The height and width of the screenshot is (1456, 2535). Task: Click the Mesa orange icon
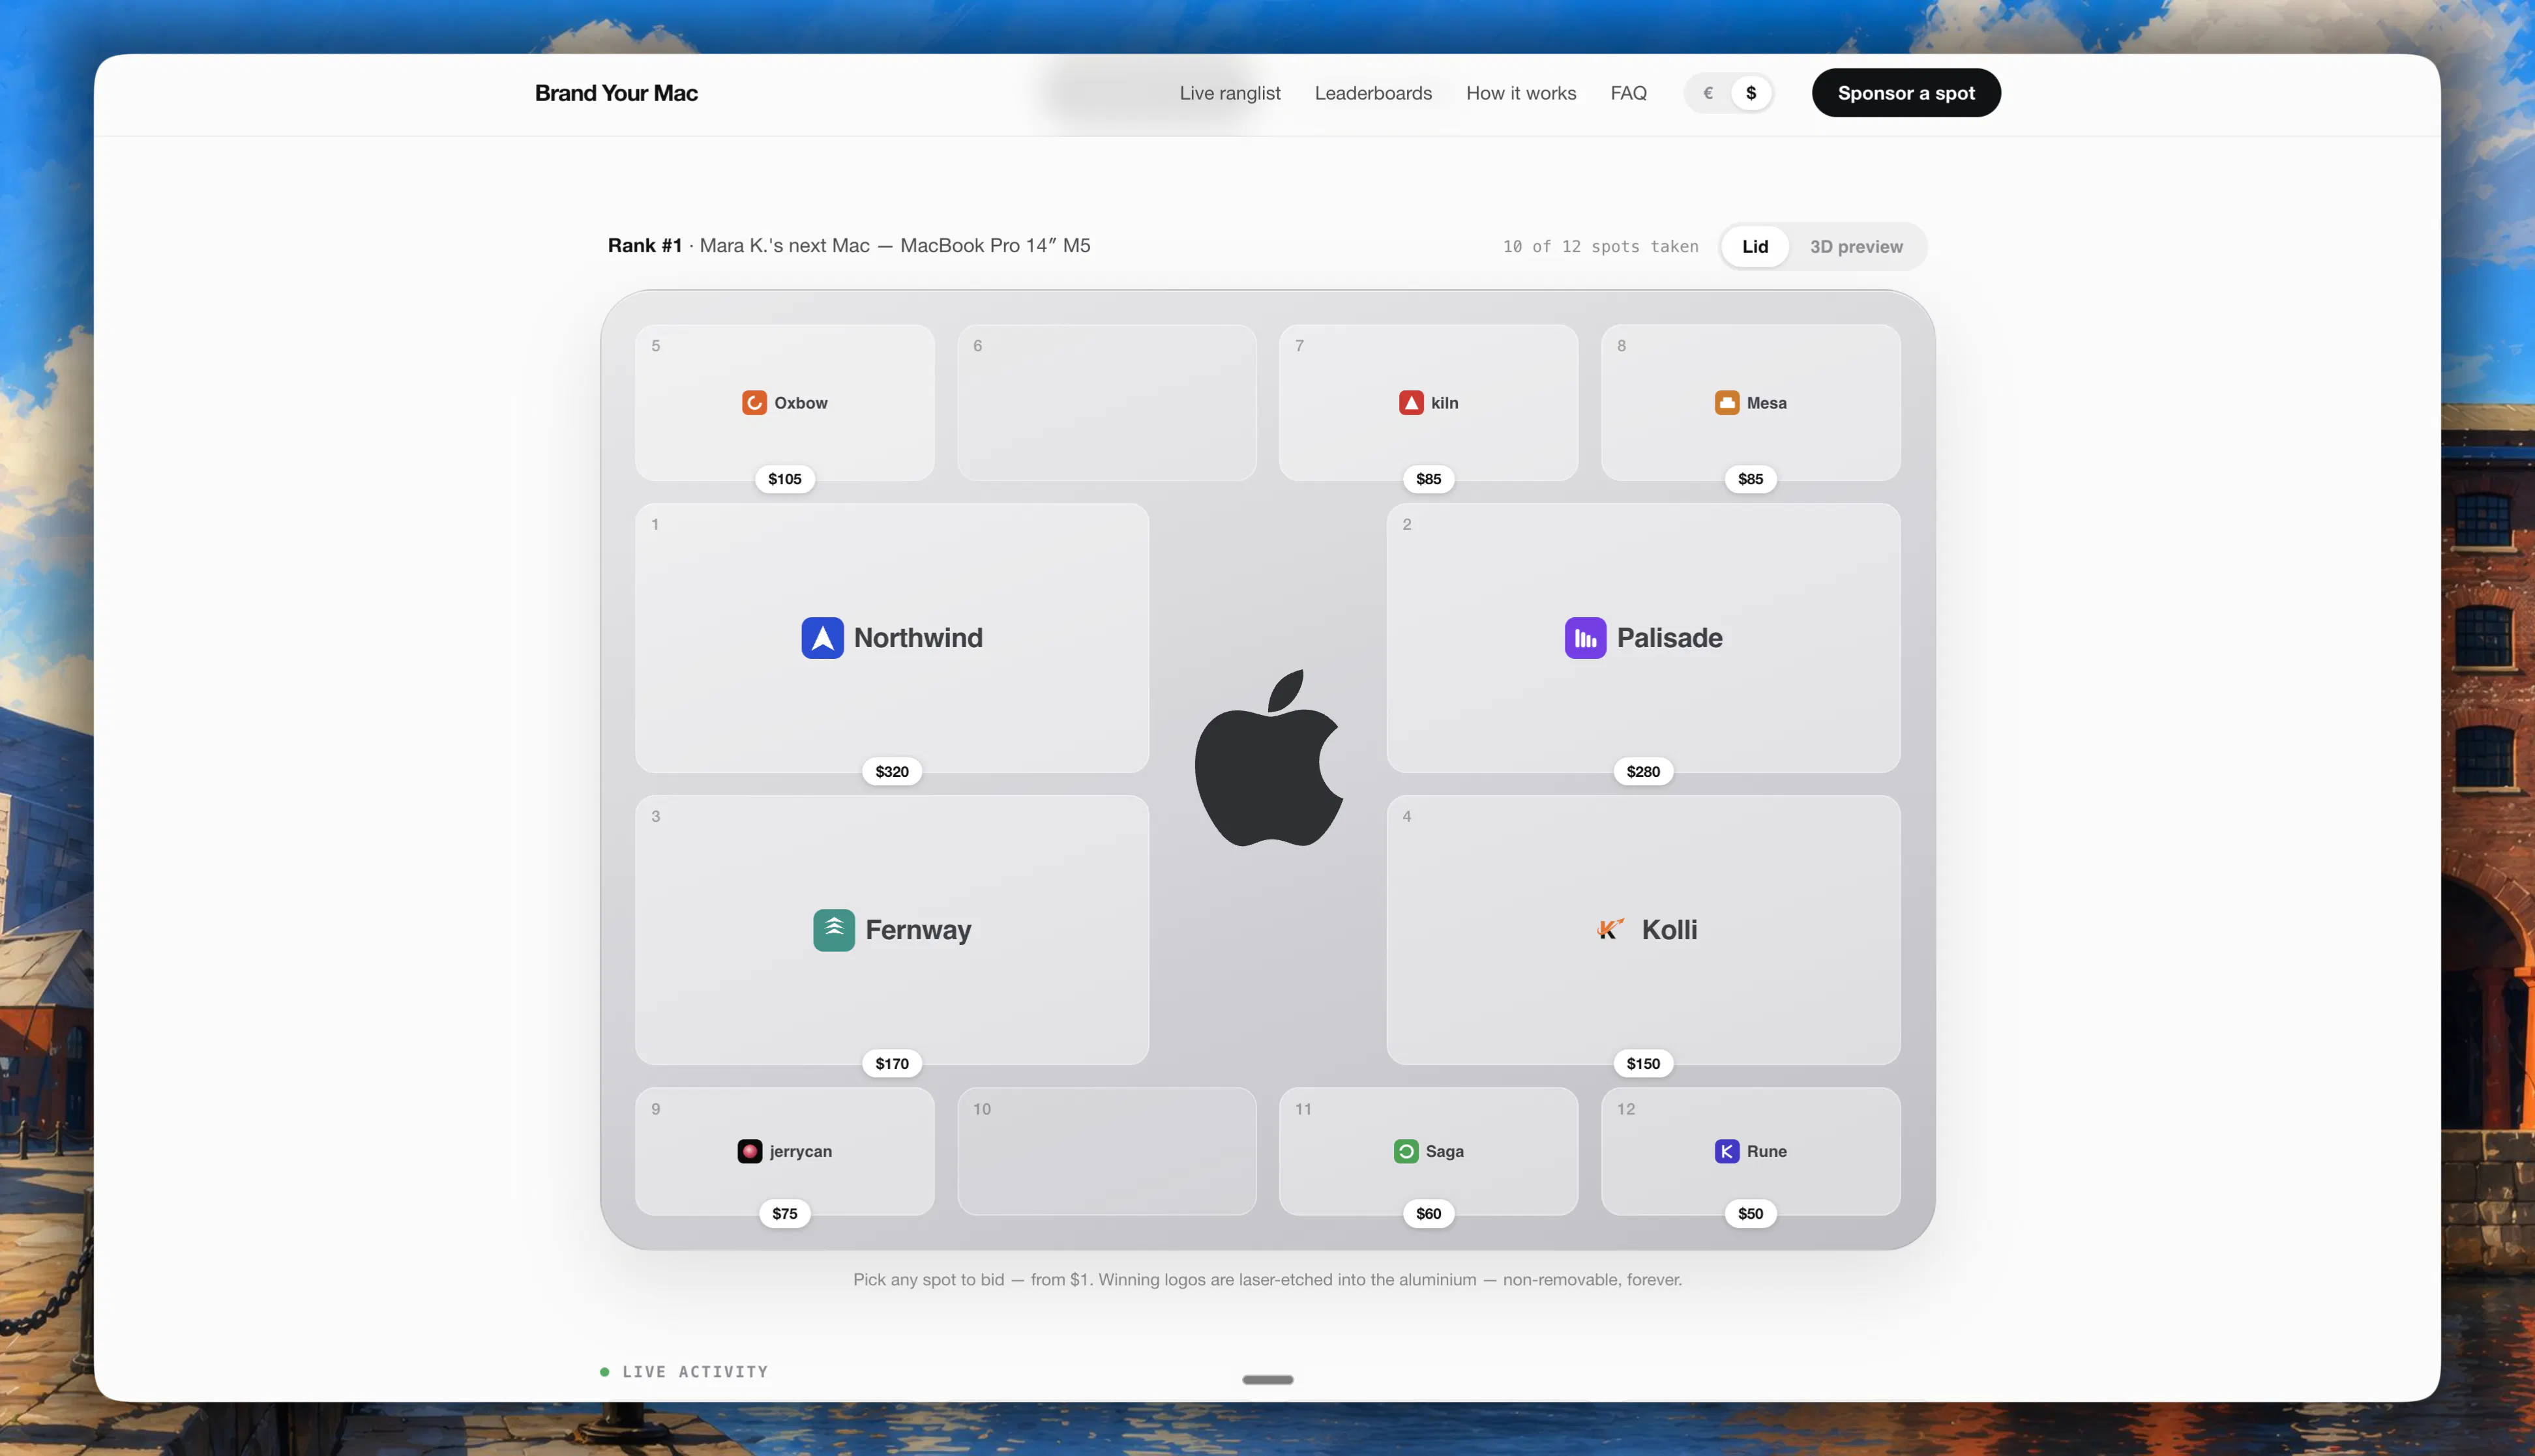1727,403
